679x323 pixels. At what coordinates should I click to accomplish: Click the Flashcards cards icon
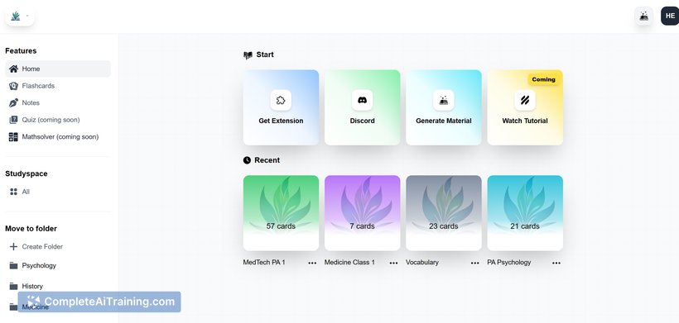[x=13, y=86]
